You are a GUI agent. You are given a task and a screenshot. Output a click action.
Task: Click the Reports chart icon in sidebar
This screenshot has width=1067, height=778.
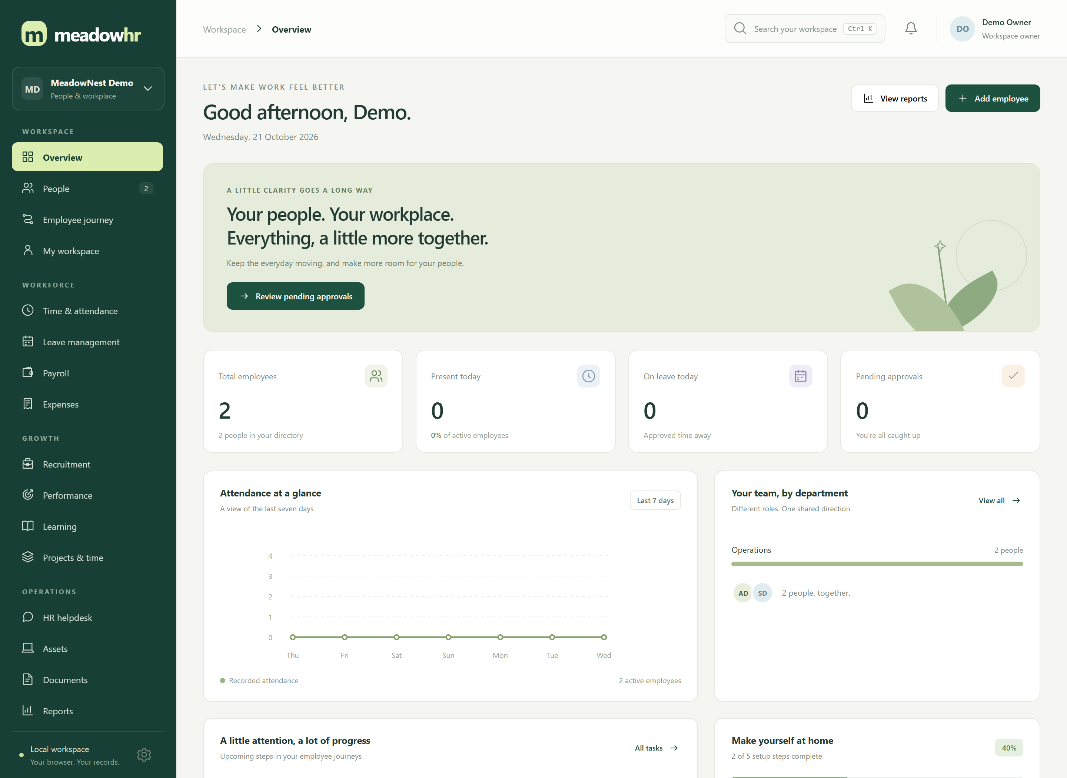point(28,710)
